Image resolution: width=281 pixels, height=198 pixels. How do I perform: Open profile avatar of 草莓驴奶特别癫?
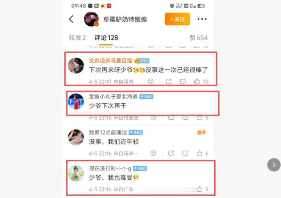(91, 19)
